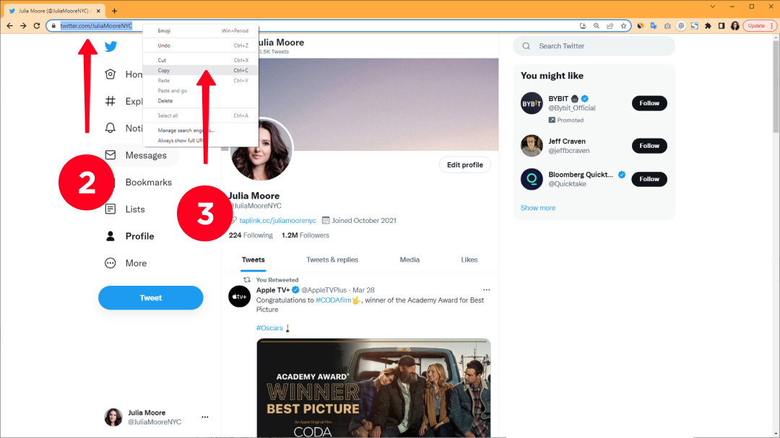Open the taplink.cc/juliamoorenyc link
780x438 pixels.
(x=277, y=220)
